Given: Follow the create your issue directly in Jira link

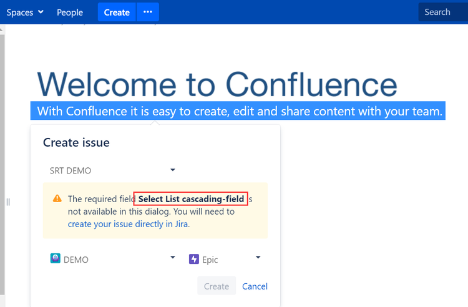Looking at the screenshot, I should tap(128, 224).
